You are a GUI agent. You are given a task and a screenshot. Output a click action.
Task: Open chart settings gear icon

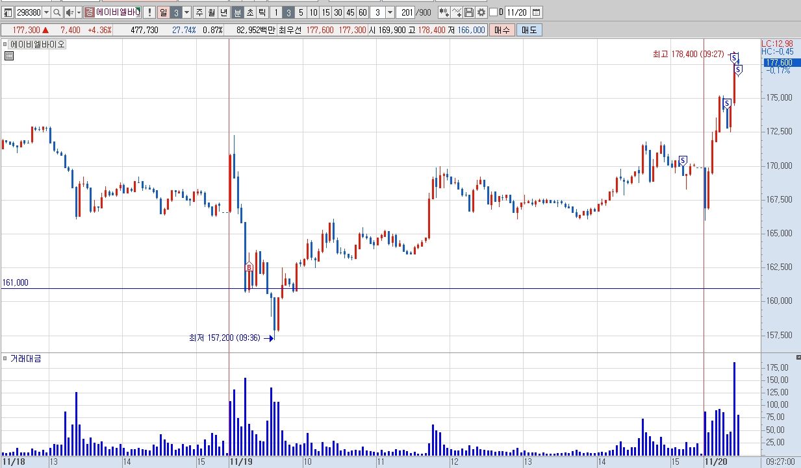pyautogui.click(x=481, y=12)
